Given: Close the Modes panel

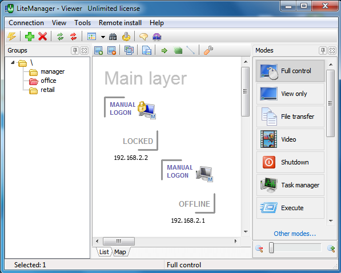Looking at the screenshot, I should [x=332, y=51].
